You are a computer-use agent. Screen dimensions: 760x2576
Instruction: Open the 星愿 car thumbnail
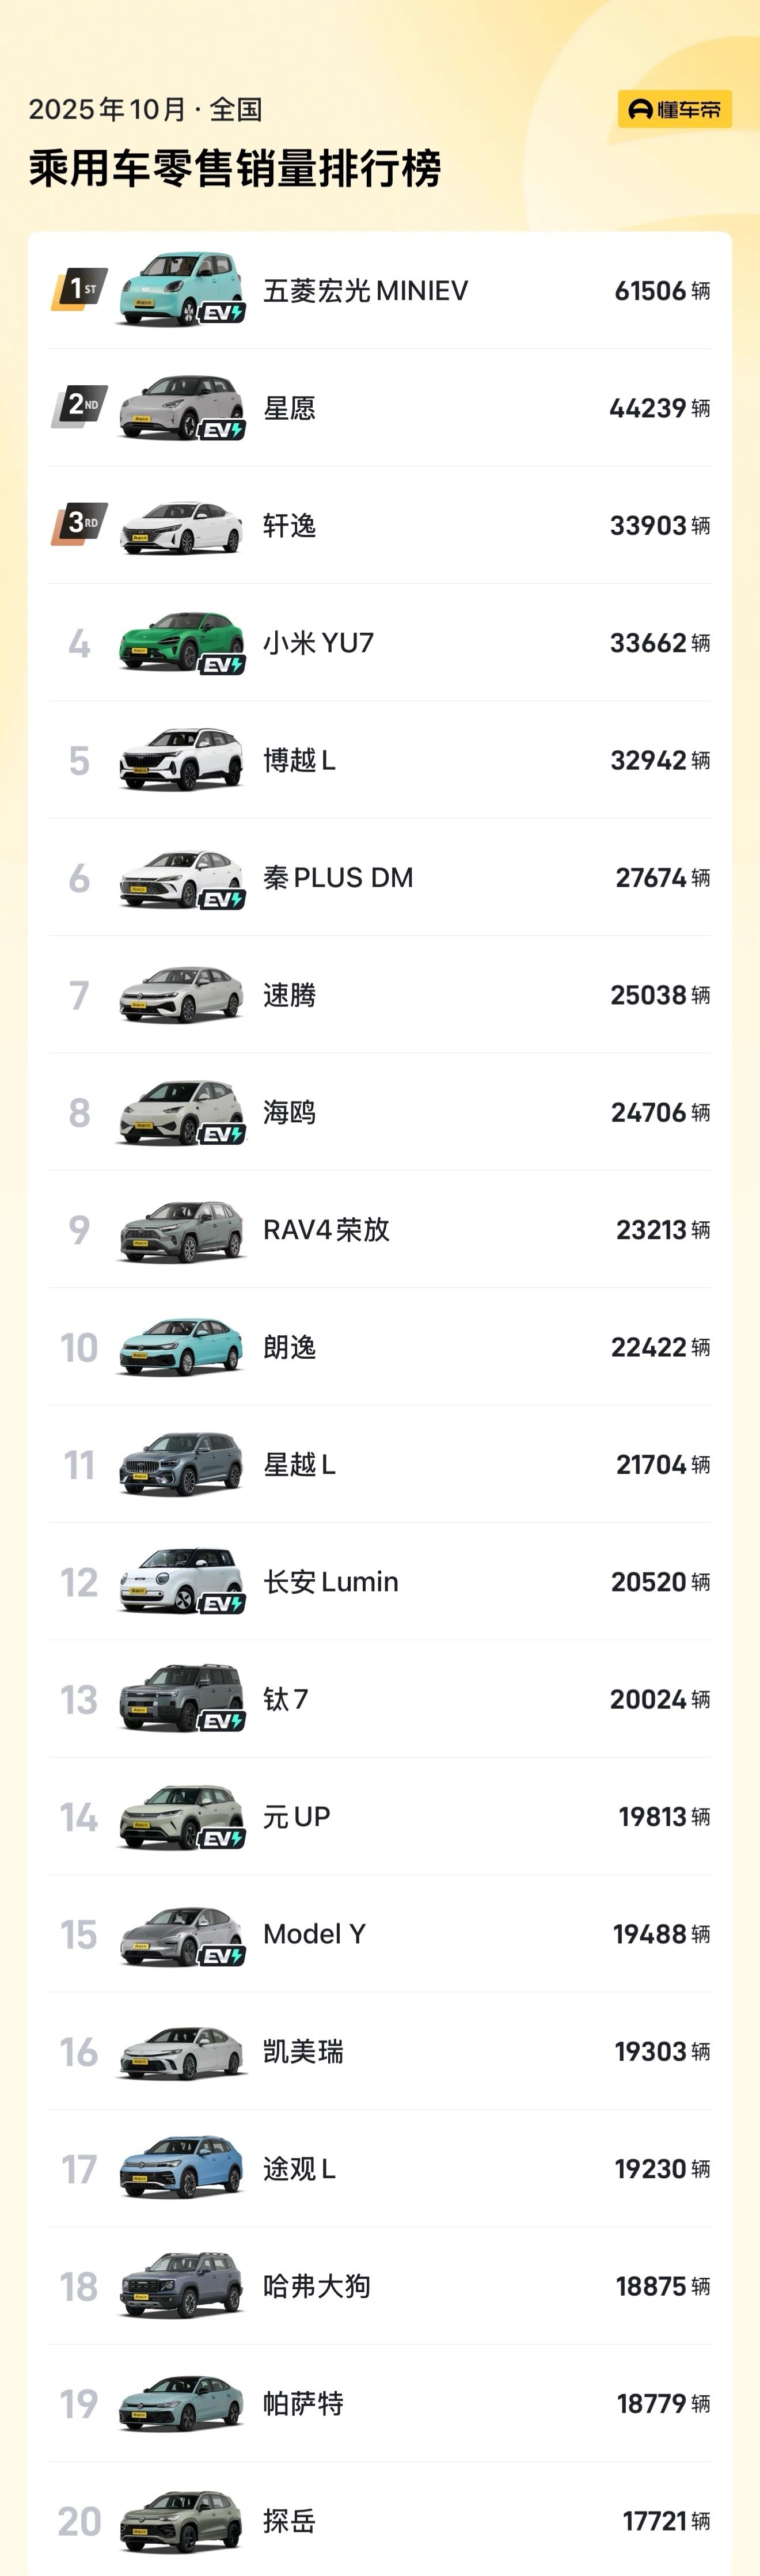[181, 407]
